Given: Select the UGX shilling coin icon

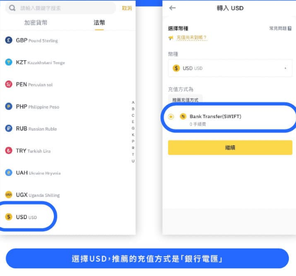Looking at the screenshot, I should pos(9,195).
